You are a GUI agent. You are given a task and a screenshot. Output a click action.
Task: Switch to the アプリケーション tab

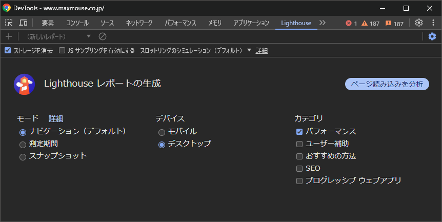pos(251,23)
